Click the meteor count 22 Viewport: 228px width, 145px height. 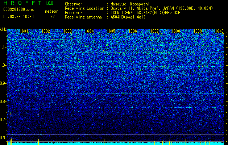click(x=53, y=17)
